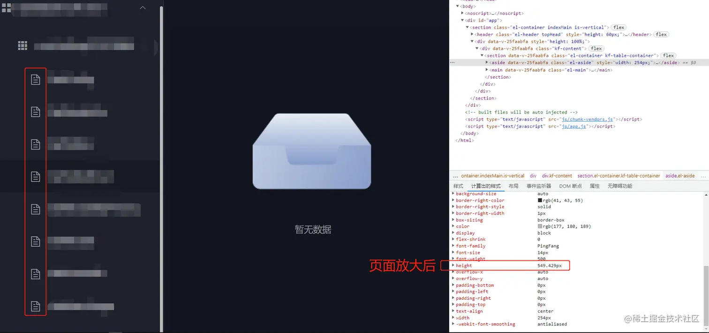Expand the border-right-color computed property
This screenshot has height=333, width=709.
[453, 200]
